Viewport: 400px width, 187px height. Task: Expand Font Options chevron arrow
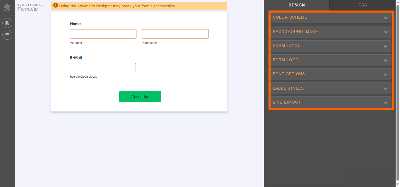386,75
